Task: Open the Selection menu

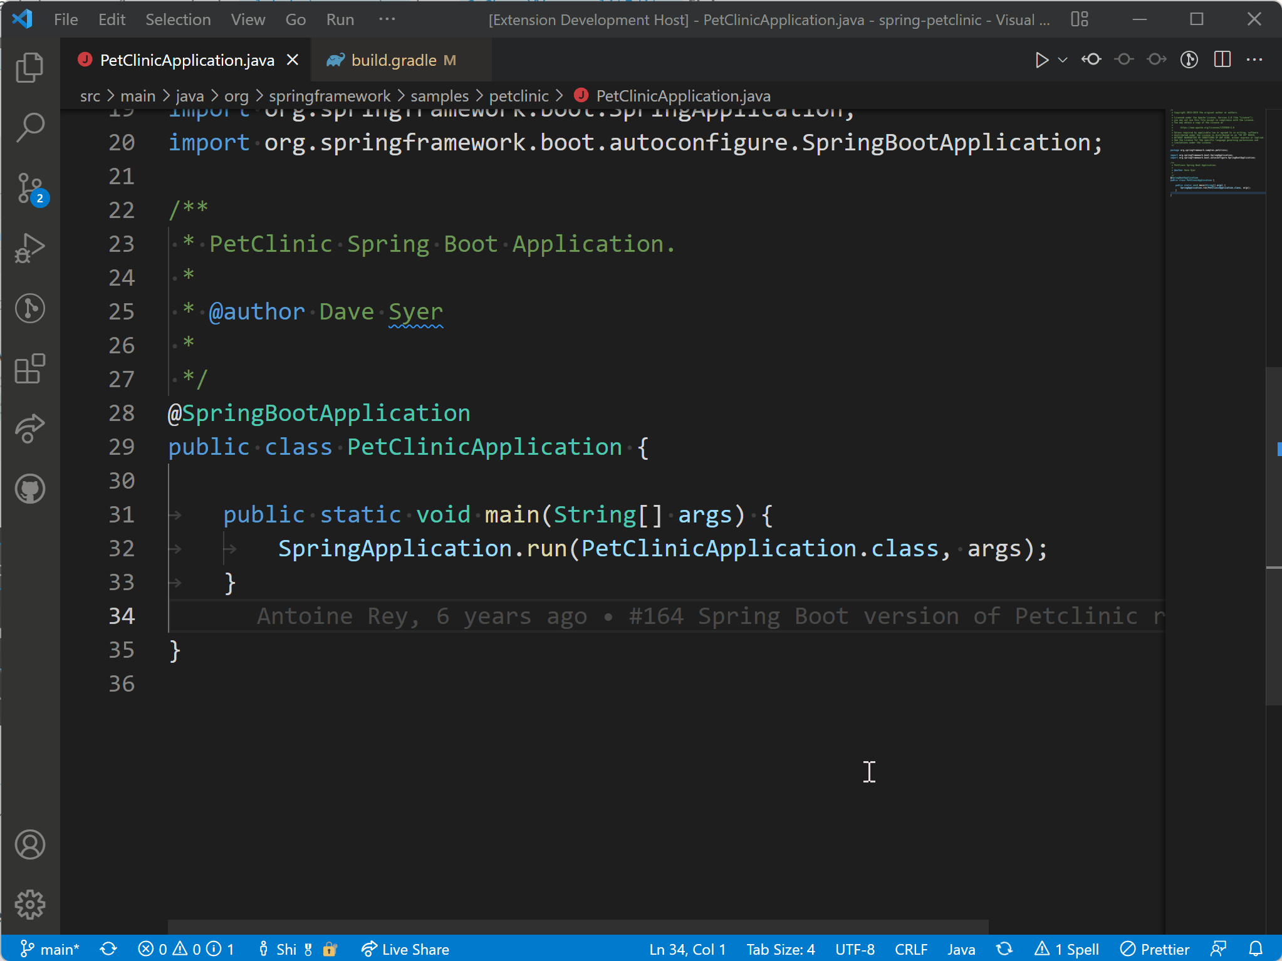Action: (178, 19)
